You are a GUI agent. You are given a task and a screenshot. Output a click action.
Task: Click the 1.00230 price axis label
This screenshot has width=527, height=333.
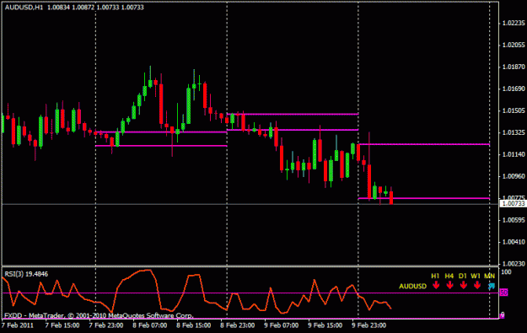click(x=514, y=264)
